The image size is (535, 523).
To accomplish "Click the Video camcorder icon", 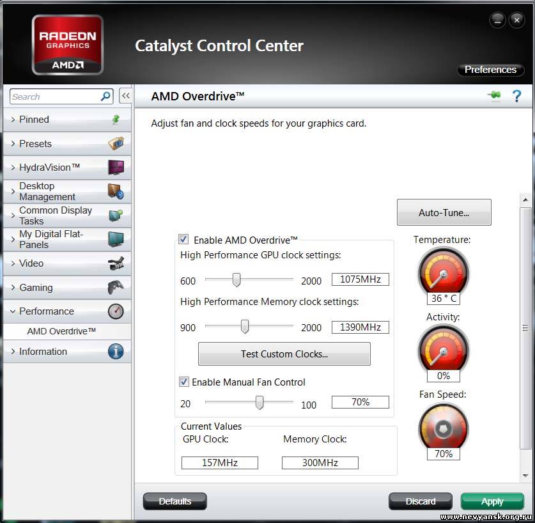I will 116,263.
